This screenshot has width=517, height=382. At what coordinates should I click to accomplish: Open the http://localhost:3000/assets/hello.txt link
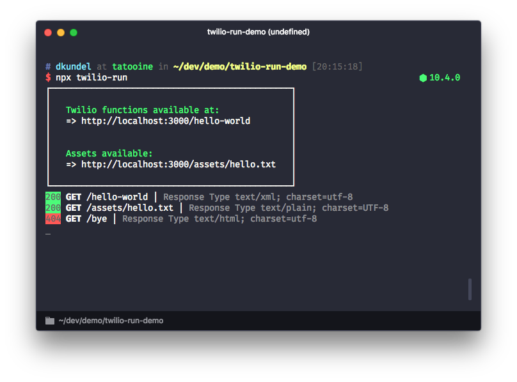click(179, 164)
